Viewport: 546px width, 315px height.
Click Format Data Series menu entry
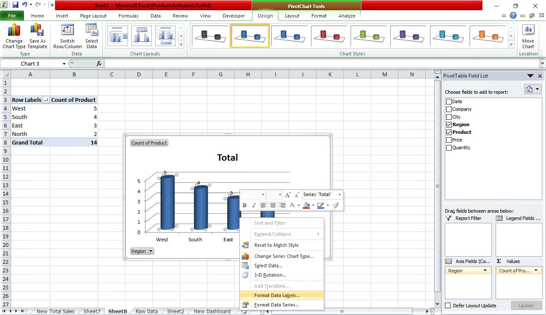point(282,305)
